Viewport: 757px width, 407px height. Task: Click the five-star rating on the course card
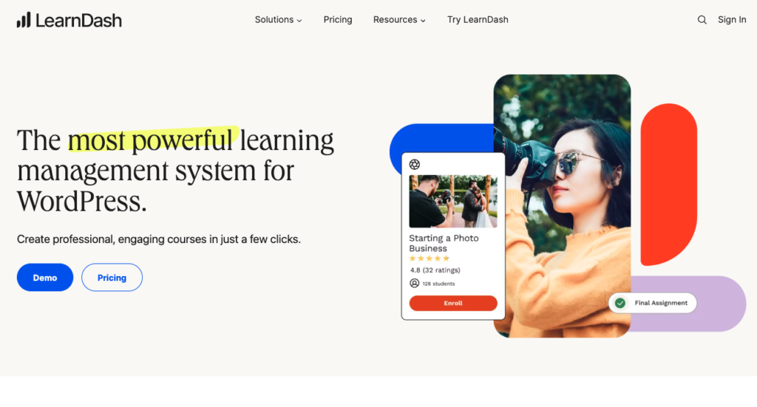click(430, 259)
